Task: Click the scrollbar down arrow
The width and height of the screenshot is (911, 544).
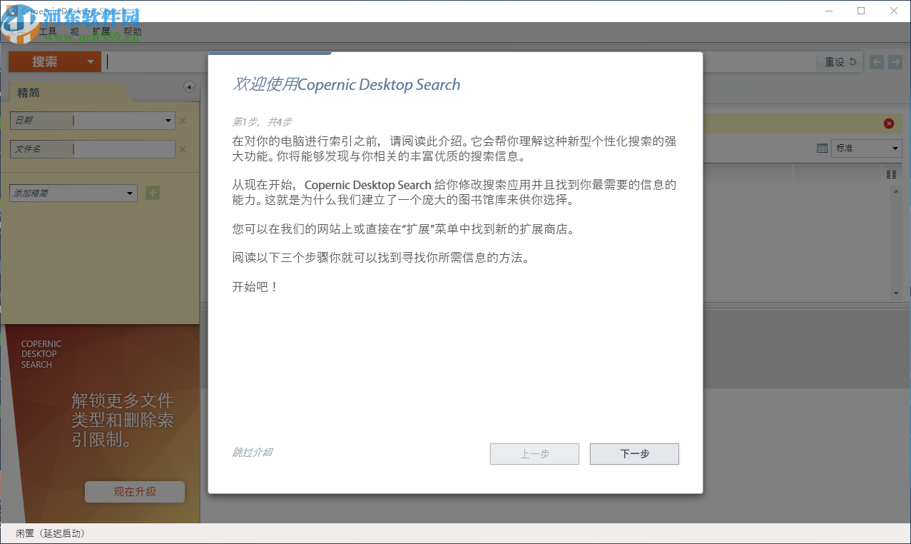Action: pos(896,293)
